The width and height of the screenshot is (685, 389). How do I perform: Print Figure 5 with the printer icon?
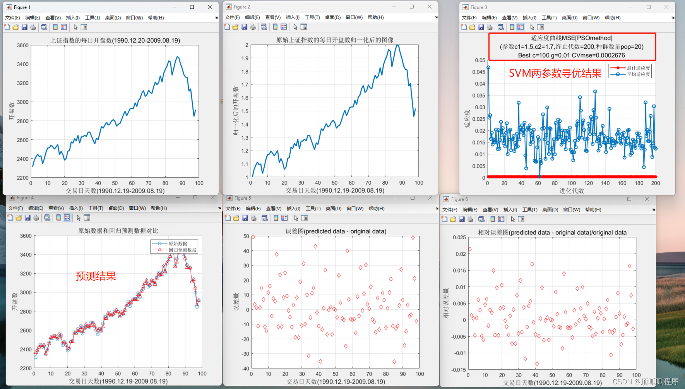[253, 218]
